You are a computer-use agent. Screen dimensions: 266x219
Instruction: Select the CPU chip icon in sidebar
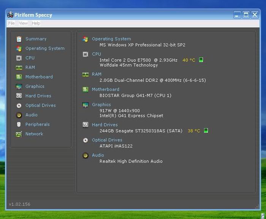[x=19, y=58]
